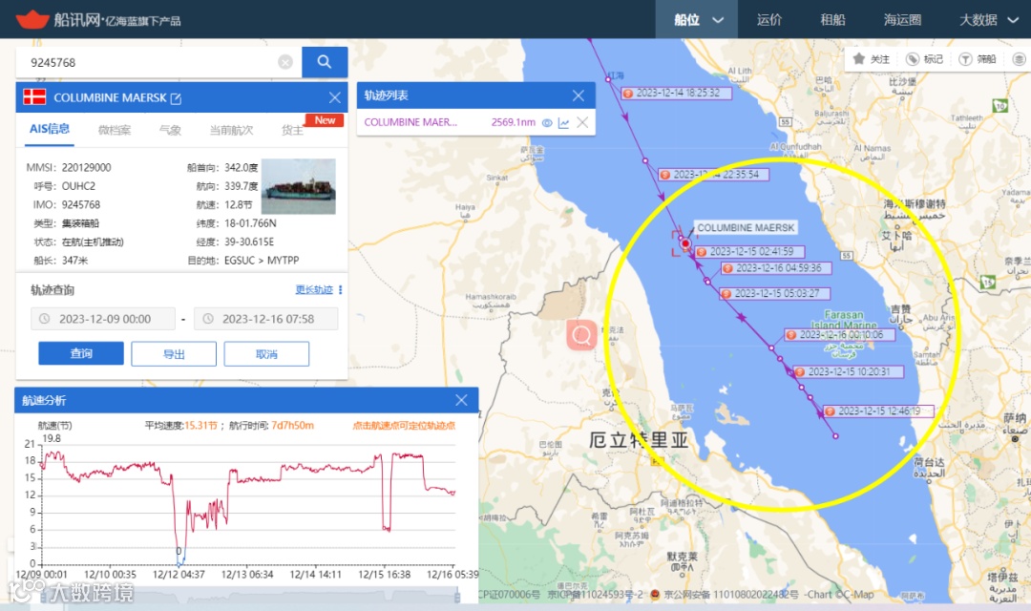Click track timestamp 2023-12-16 00:10:06
Screen dimensions: 1031x611
[842, 335]
